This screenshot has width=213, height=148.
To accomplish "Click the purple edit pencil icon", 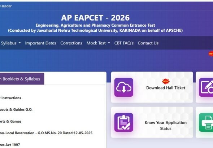I will tap(206, 87).
